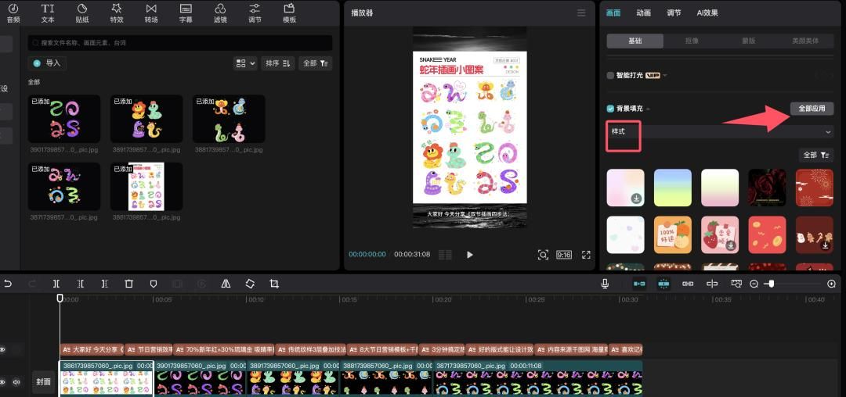Select the 抠像 sub-tab
This screenshot has width=846, height=397.
(692, 41)
